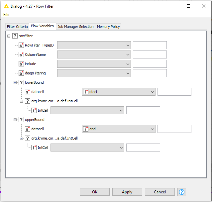This screenshot has height=202, width=212.
Task: Click the Apply button
Action: 127,192
